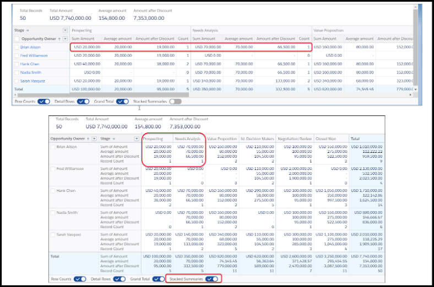Click the Closed Won column header

coord(326,139)
